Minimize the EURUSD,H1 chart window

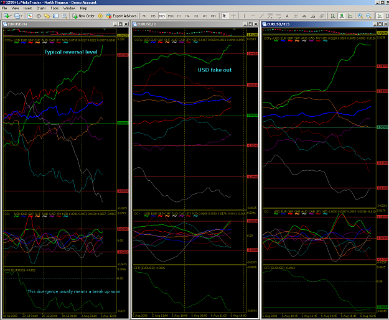pos(245,24)
